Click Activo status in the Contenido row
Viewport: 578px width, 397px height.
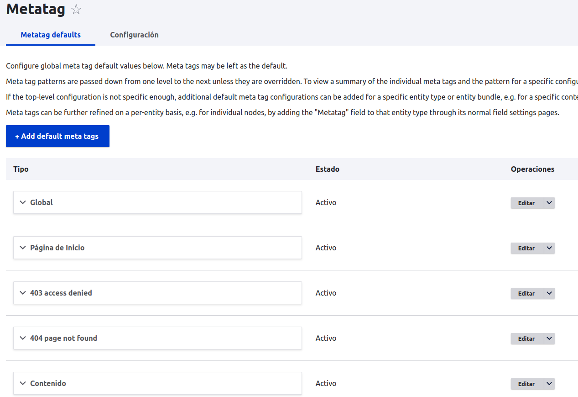pos(326,383)
